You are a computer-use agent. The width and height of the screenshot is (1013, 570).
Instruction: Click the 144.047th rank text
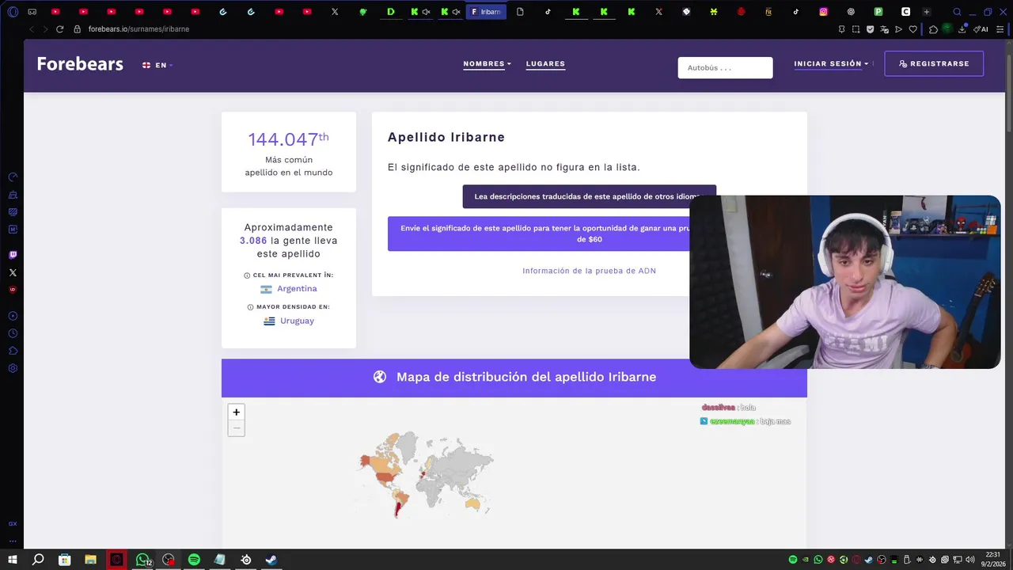[288, 139]
